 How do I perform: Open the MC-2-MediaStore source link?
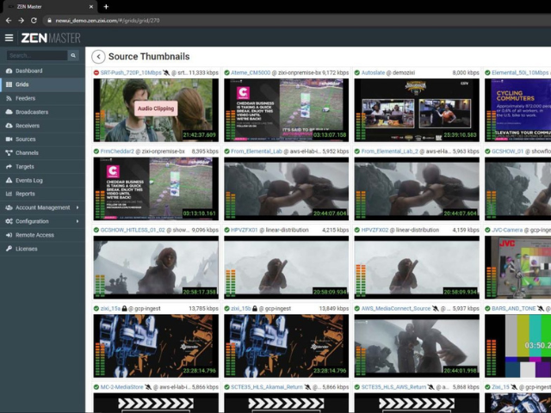pyautogui.click(x=121, y=387)
